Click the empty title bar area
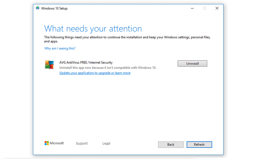Viewport: 256px width, 159px height. tap(127, 8)
